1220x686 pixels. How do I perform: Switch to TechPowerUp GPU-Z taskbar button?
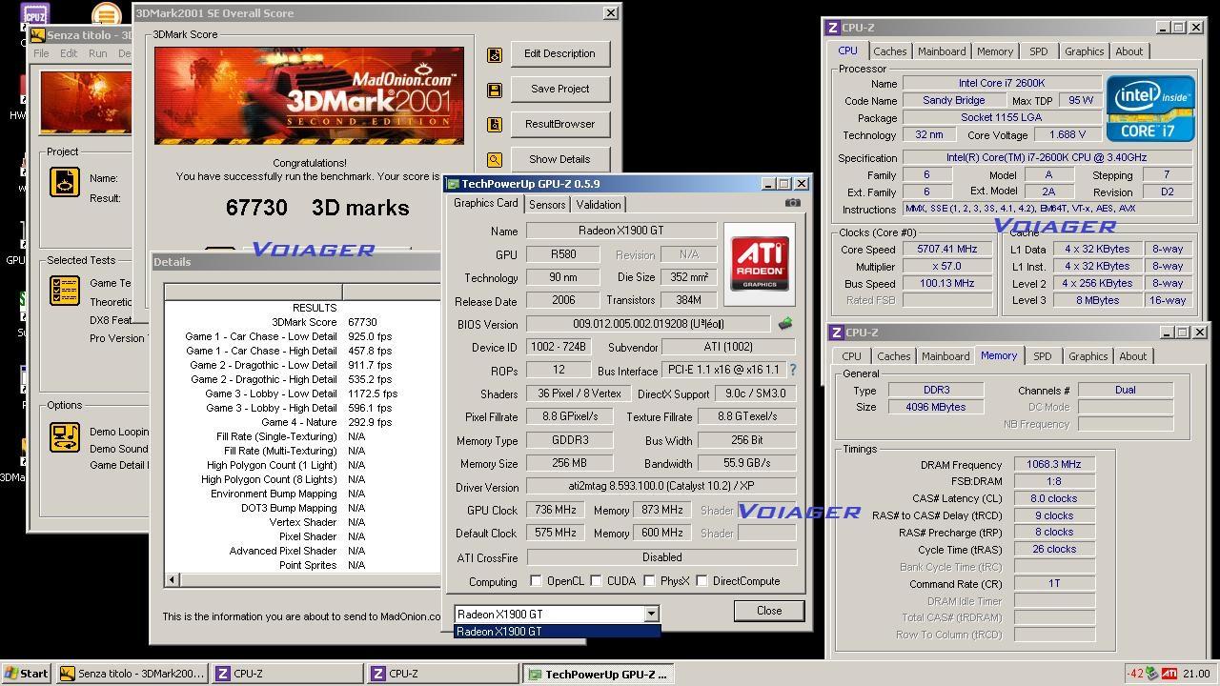(x=599, y=674)
